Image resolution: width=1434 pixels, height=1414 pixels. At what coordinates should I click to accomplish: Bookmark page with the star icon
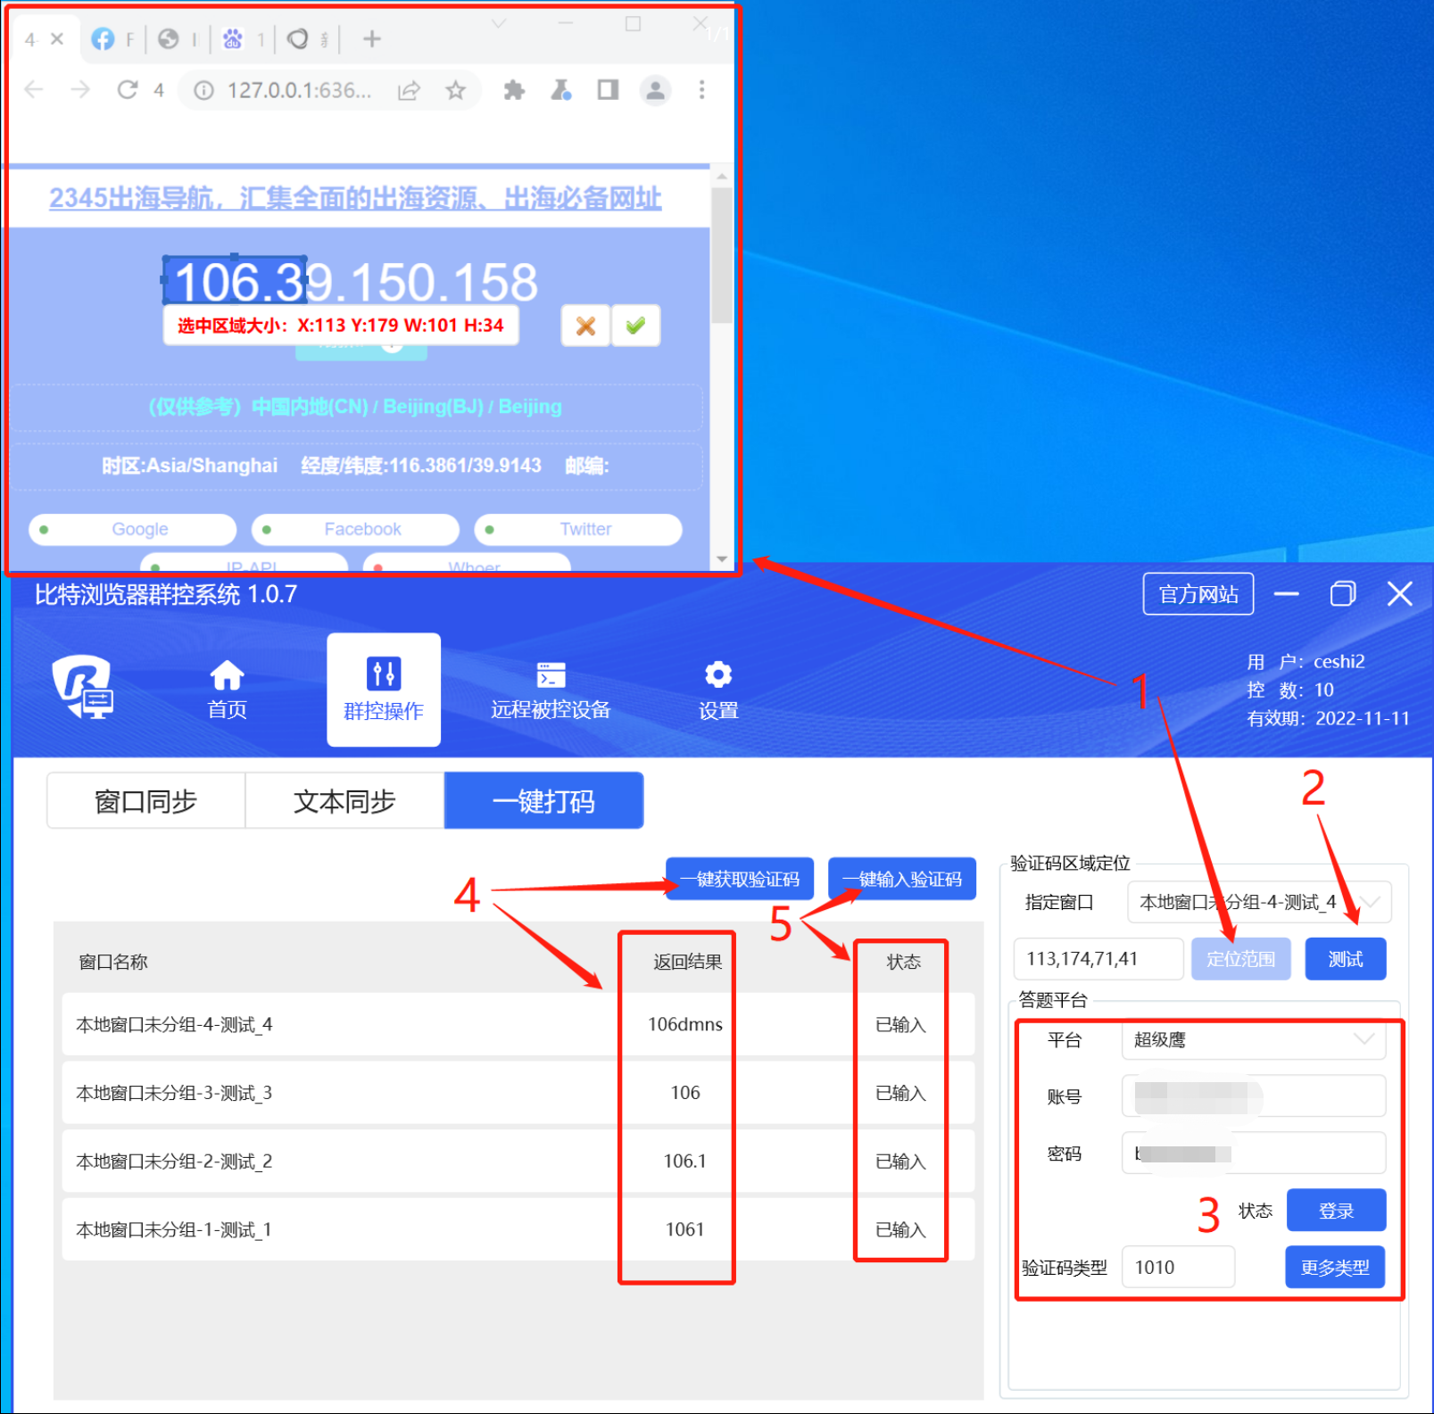point(456,90)
